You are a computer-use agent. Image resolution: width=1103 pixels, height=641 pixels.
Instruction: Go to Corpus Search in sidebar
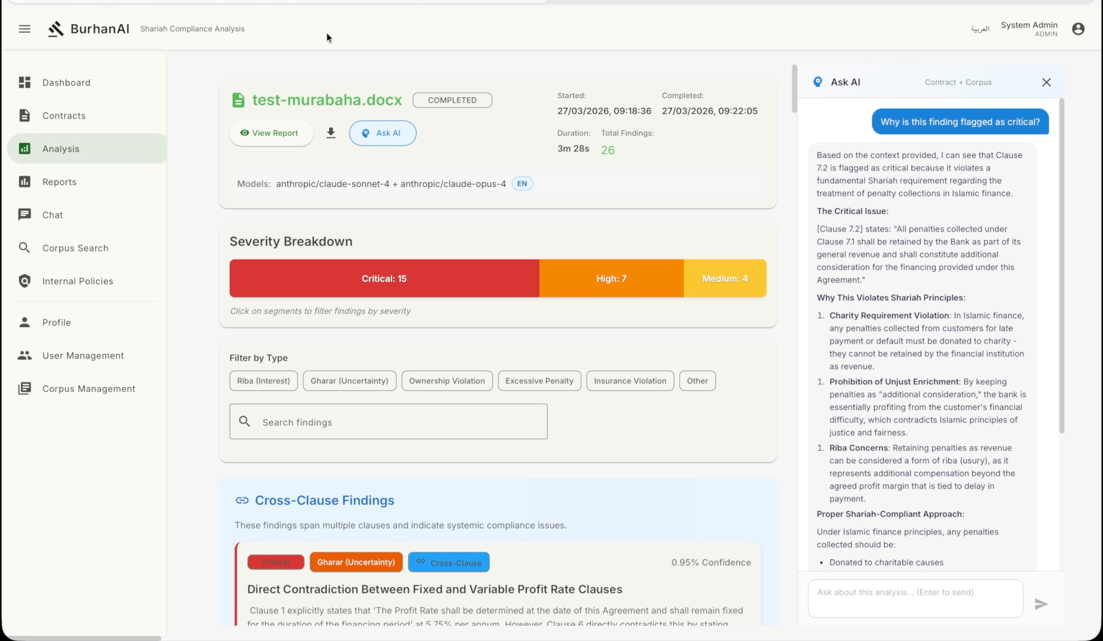coord(75,248)
